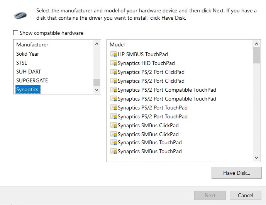
Task: Open the Have Disk... dialog
Action: [236, 173]
